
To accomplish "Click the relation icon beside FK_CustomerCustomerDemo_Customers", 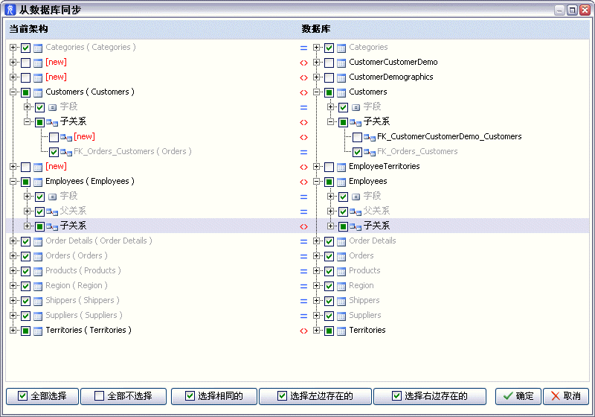I will point(370,137).
